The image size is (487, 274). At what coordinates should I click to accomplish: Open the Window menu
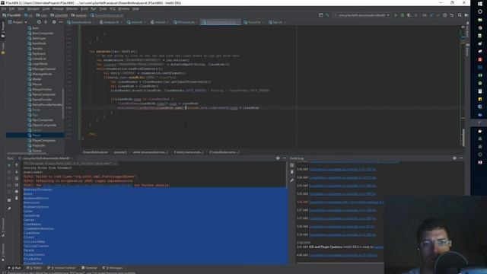[x=123, y=8]
